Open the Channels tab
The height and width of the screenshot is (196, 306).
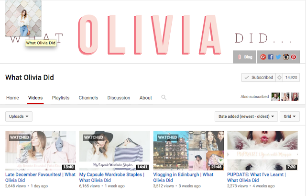(88, 98)
